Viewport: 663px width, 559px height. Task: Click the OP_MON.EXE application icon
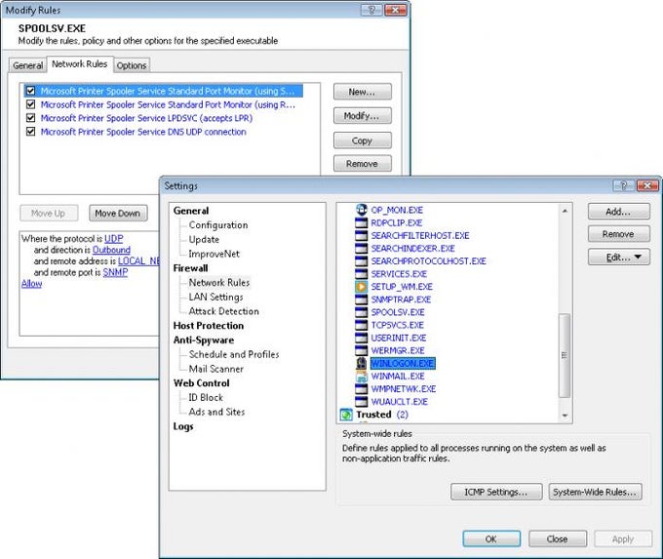pyautogui.click(x=361, y=210)
